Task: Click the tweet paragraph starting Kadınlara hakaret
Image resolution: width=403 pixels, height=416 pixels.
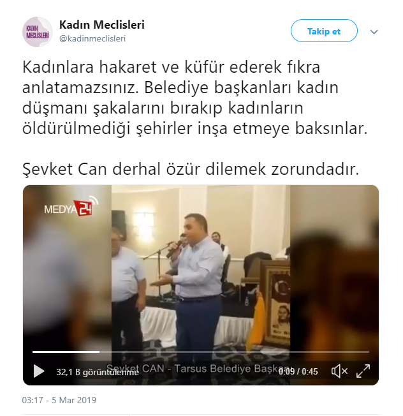Action: (195, 98)
